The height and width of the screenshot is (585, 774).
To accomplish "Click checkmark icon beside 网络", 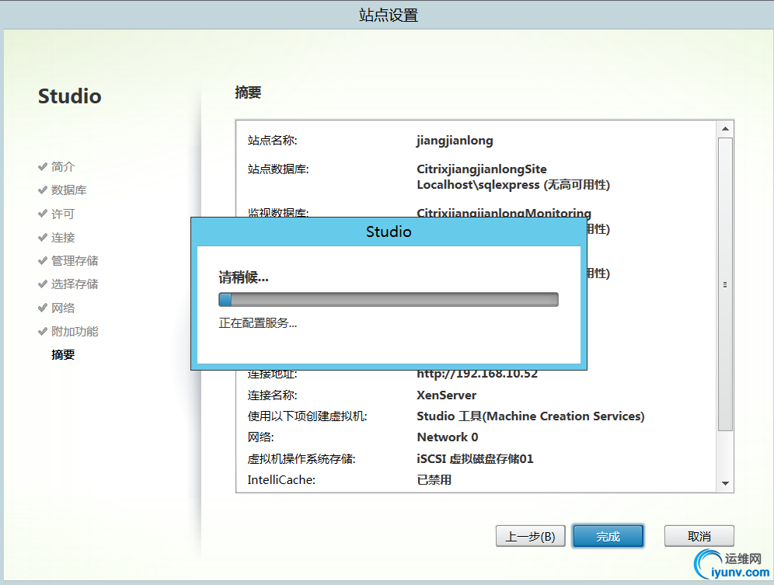I will tap(43, 308).
